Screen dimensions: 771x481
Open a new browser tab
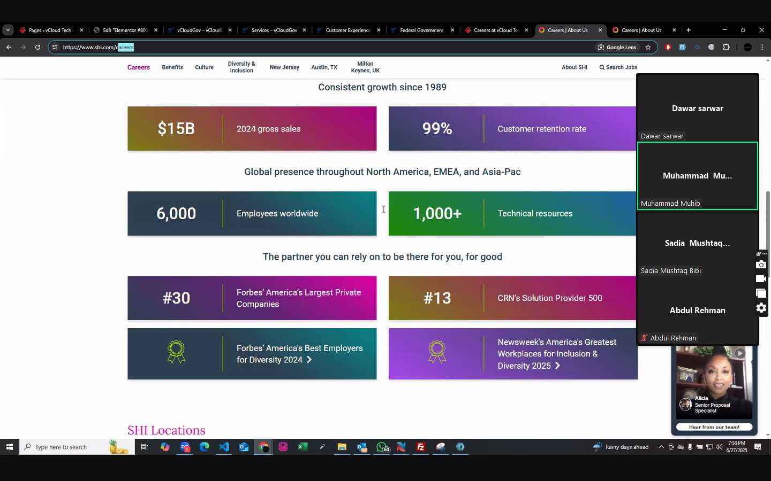pos(689,30)
